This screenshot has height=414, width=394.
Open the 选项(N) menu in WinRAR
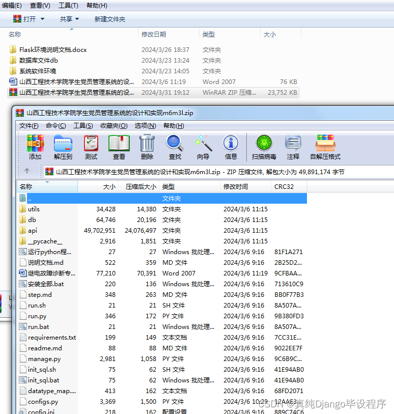tap(146, 126)
